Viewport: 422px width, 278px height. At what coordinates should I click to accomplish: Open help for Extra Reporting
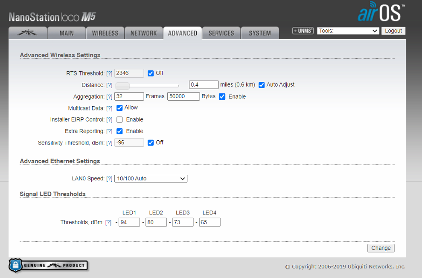point(109,131)
